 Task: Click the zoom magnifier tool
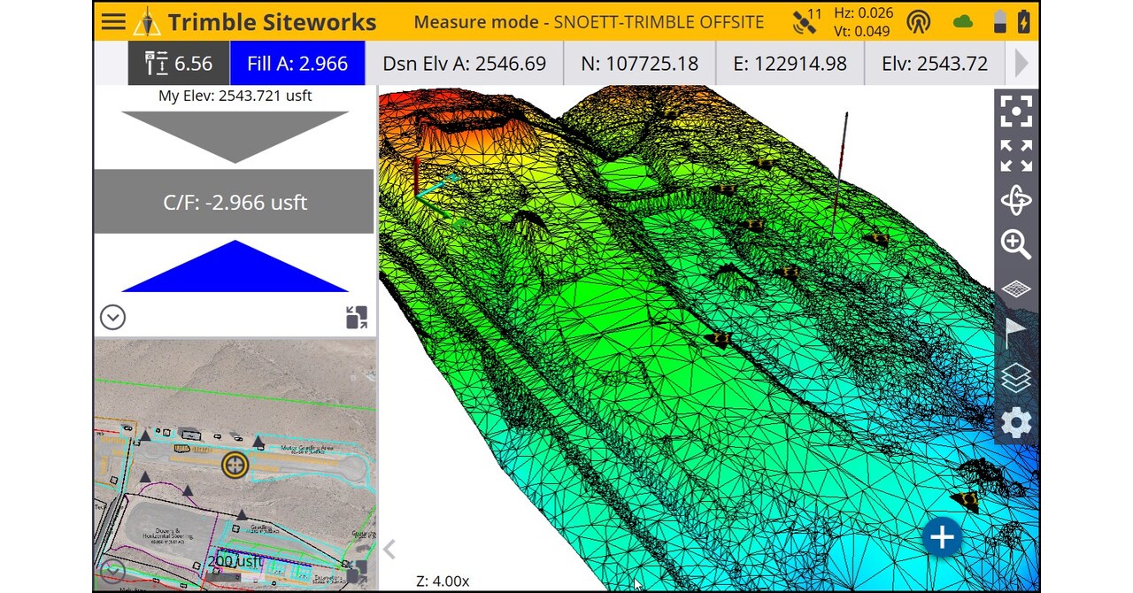(1015, 245)
